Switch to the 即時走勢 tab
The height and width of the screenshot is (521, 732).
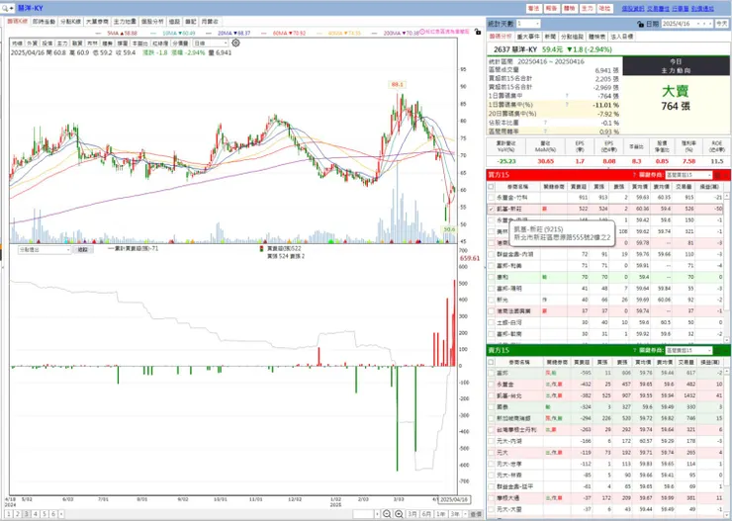(x=44, y=22)
